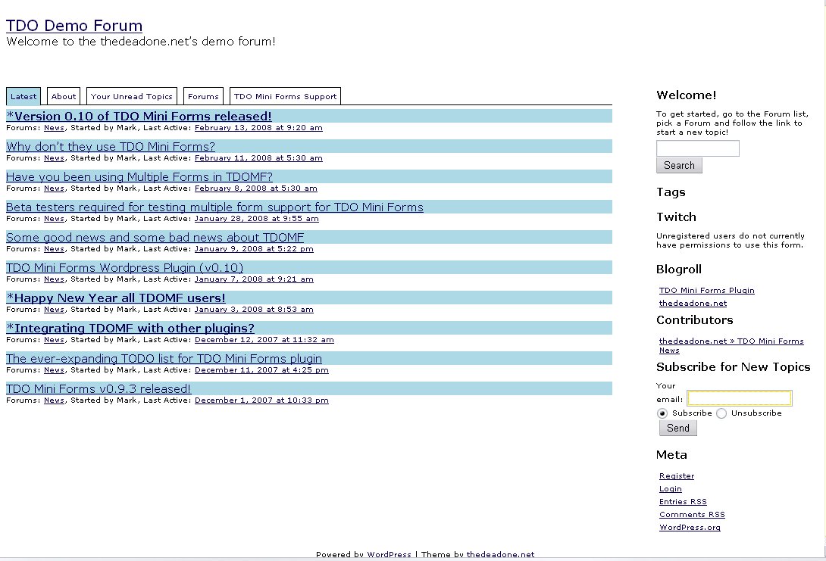Open TDO Mini Forms Plugin blogroll link
The width and height of the screenshot is (826, 561).
point(706,291)
